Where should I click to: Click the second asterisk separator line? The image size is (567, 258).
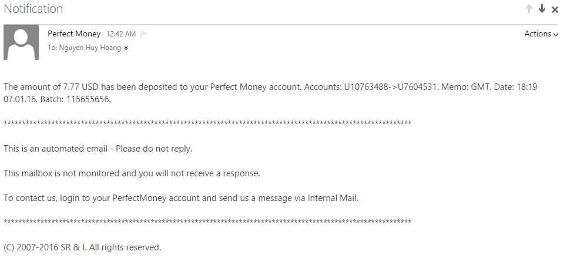coord(207,223)
